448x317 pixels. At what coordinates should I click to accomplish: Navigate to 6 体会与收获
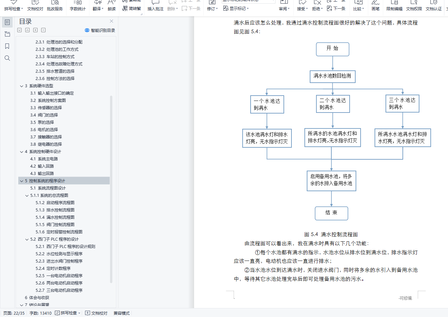(37, 298)
